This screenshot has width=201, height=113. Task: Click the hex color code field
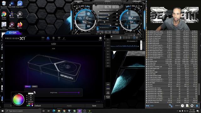point(31,102)
